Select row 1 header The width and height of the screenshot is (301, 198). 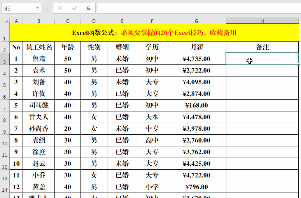click(x=5, y=33)
